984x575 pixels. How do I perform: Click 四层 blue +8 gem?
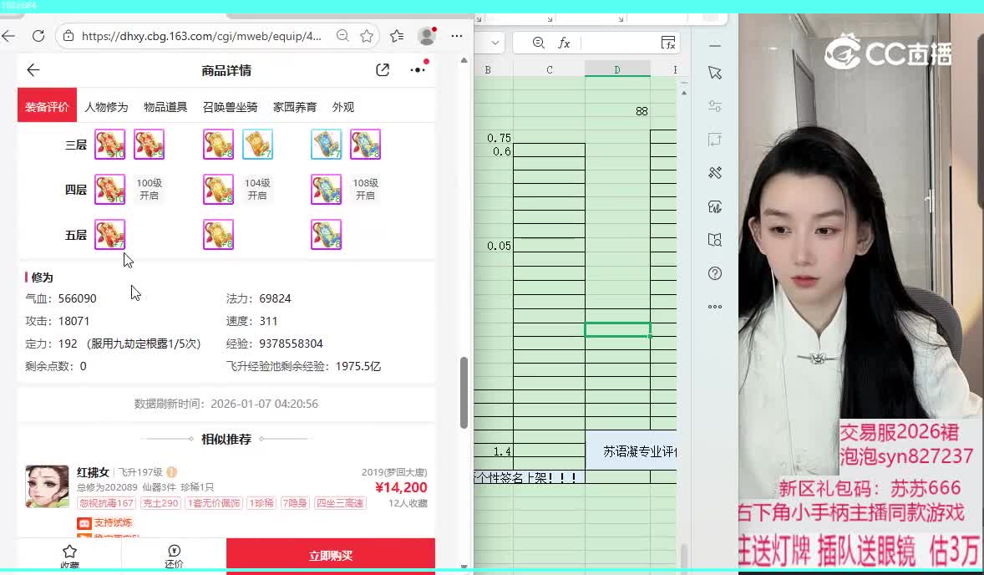(x=327, y=189)
